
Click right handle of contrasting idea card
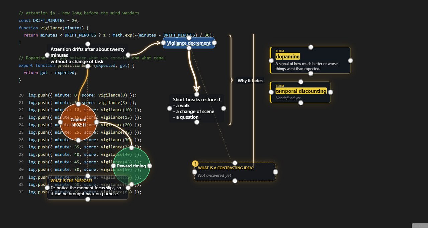275,172
